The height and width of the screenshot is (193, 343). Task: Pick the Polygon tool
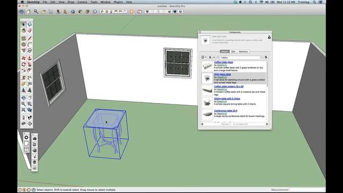click(24, 50)
